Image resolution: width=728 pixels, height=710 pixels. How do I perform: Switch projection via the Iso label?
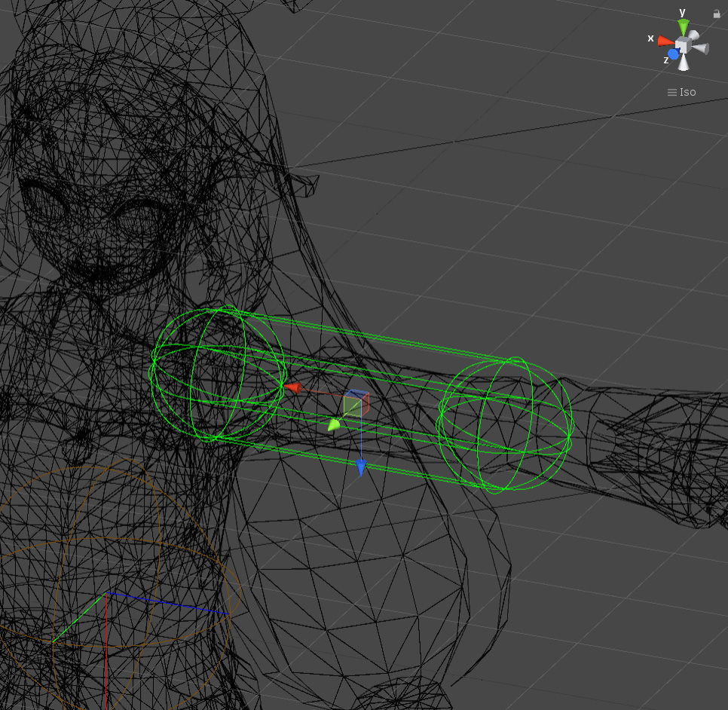[687, 93]
